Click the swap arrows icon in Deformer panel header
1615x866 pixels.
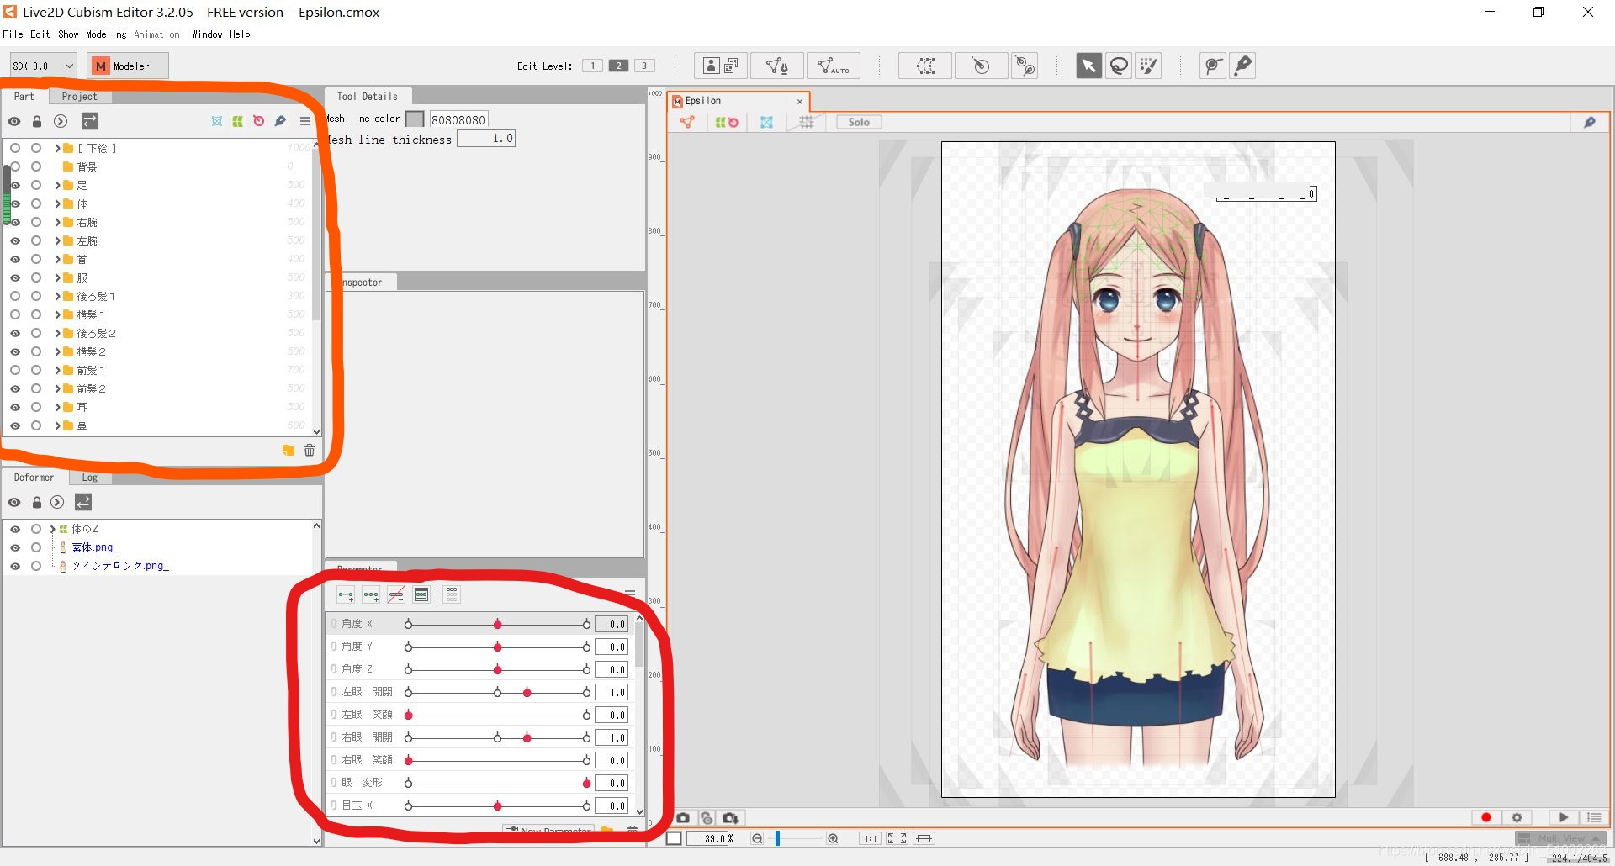83,502
